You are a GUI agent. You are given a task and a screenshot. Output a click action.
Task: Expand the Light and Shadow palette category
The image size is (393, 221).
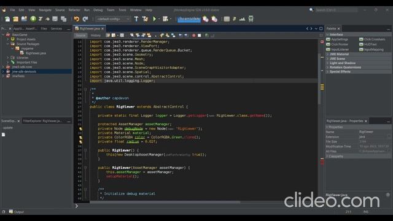(x=327, y=63)
